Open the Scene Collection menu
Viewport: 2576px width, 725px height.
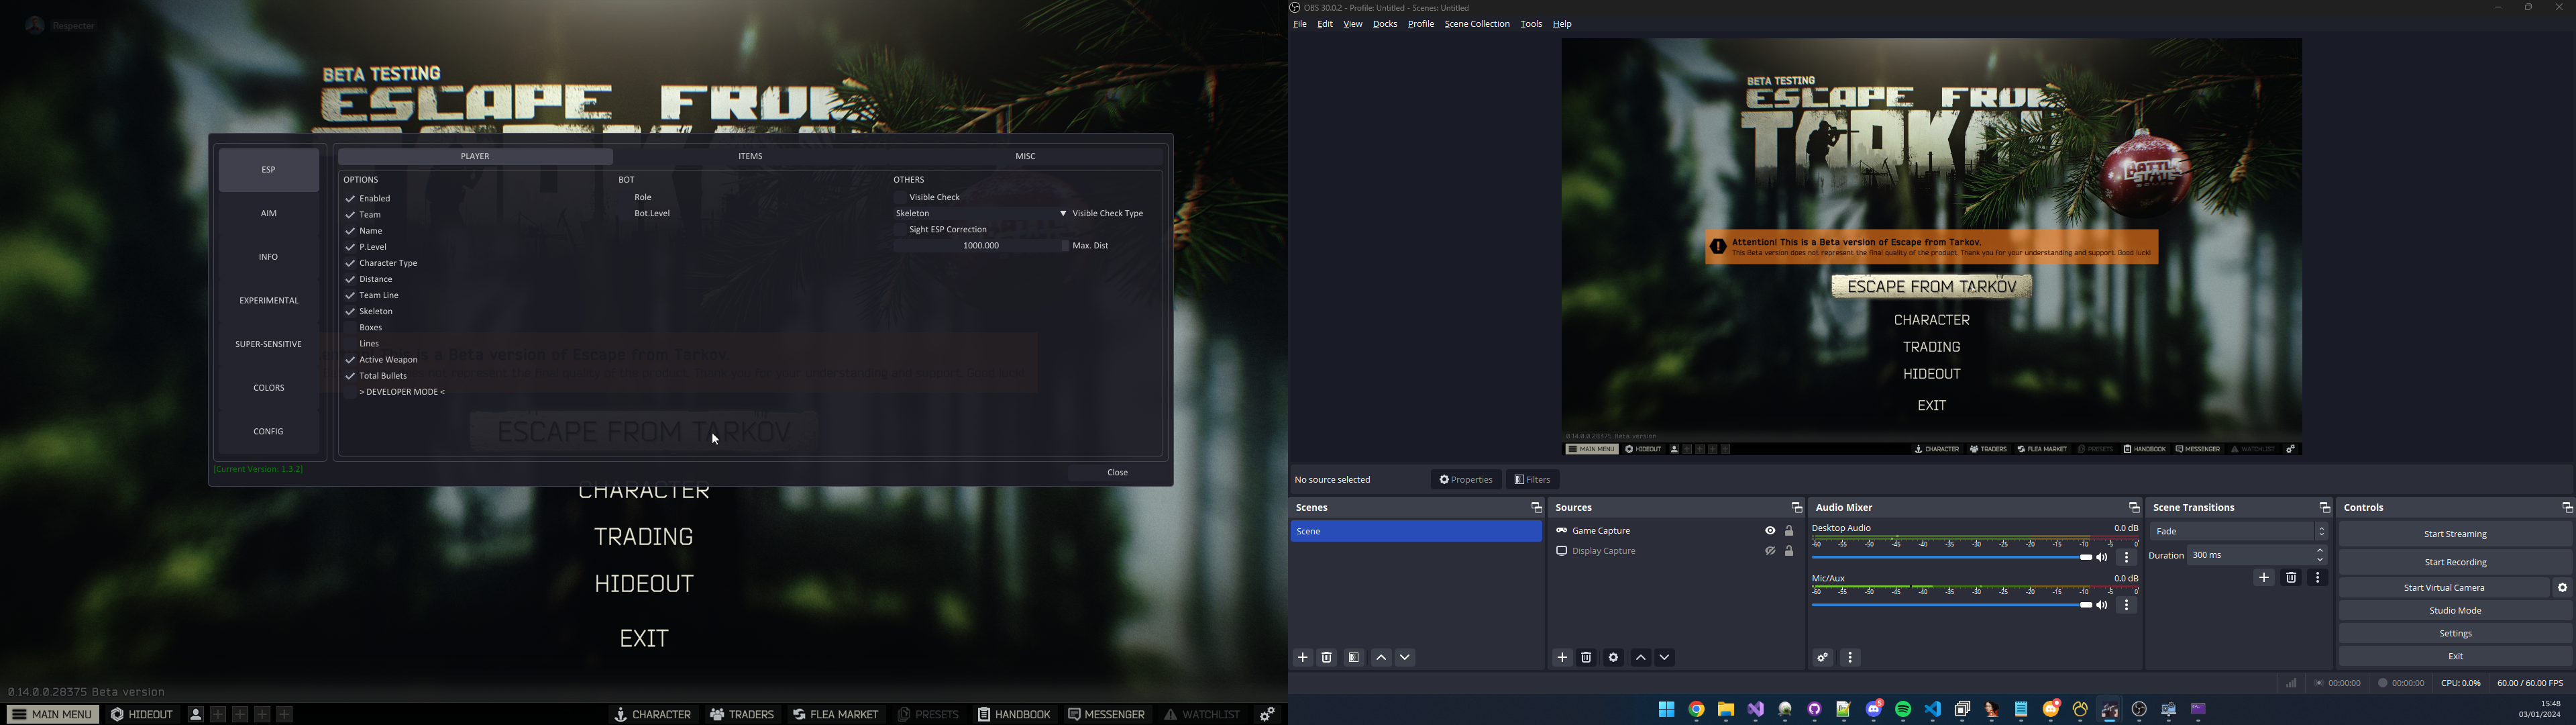tap(1476, 24)
